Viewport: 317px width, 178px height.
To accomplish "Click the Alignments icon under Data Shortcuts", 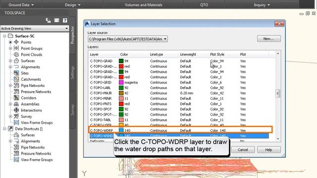I will (16, 141).
